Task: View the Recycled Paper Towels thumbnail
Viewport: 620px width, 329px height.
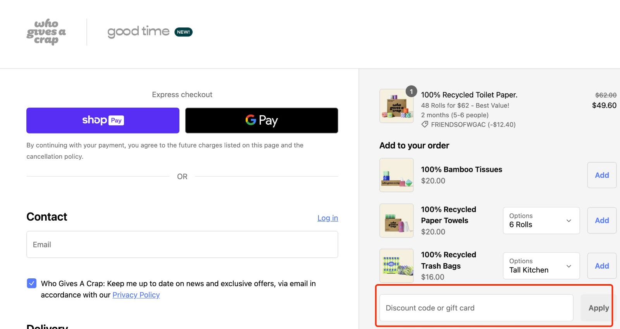Action: click(x=396, y=221)
